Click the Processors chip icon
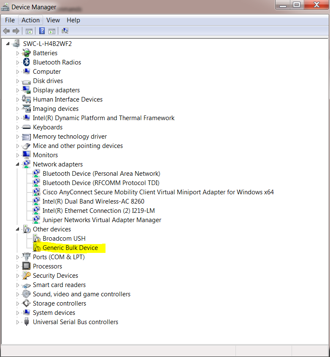The height and width of the screenshot is (357, 330). pos(27,266)
